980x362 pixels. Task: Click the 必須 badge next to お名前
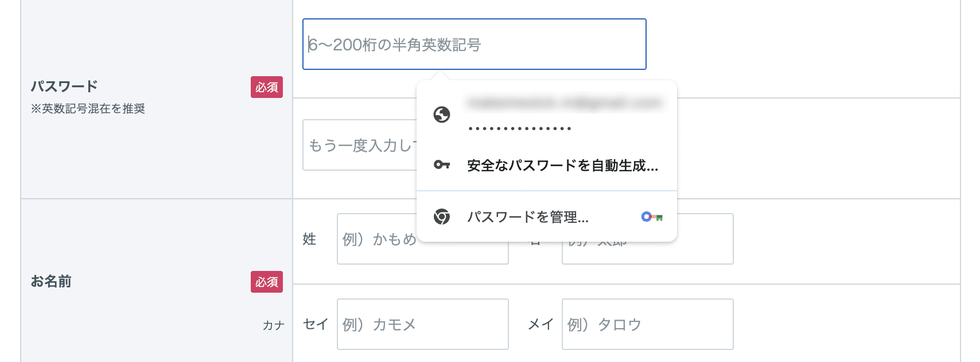point(267,282)
